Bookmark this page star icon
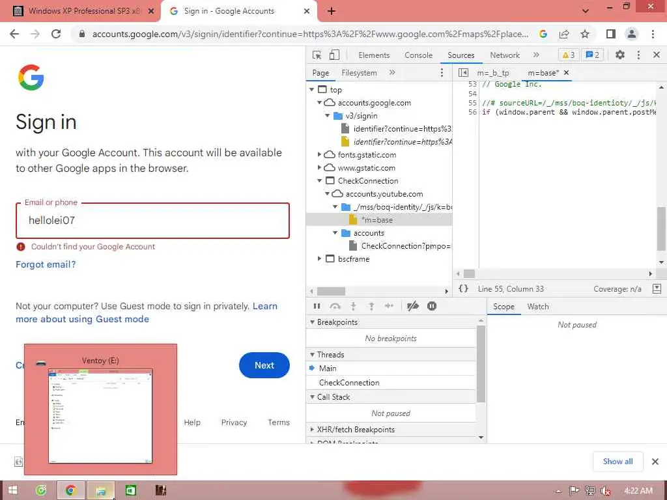This screenshot has width=667, height=500. 585,34
